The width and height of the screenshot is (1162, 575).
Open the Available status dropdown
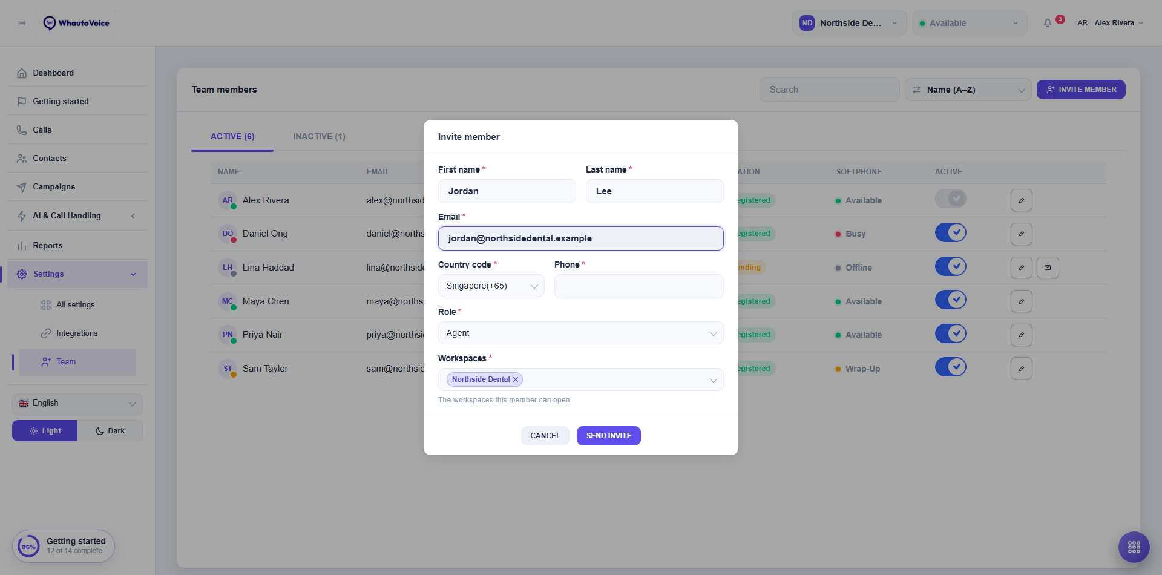pos(970,23)
